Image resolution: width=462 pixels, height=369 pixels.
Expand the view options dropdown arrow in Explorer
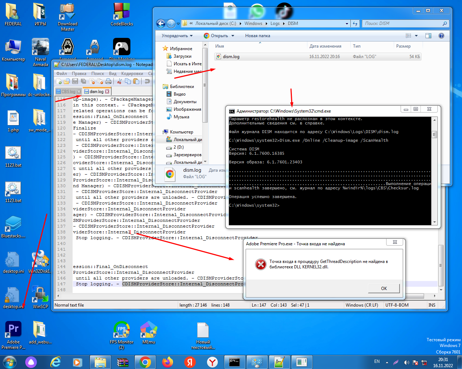(416, 36)
